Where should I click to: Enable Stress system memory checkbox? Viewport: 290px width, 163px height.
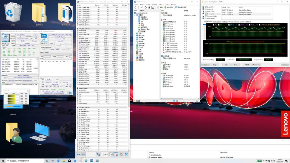tap(206, 14)
